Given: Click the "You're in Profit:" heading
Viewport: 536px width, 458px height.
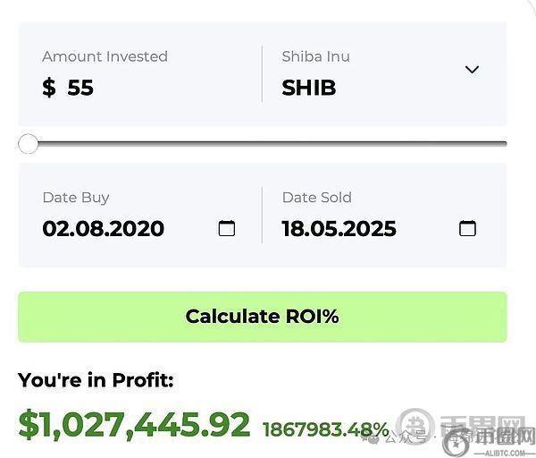Looking at the screenshot, I should [96, 380].
